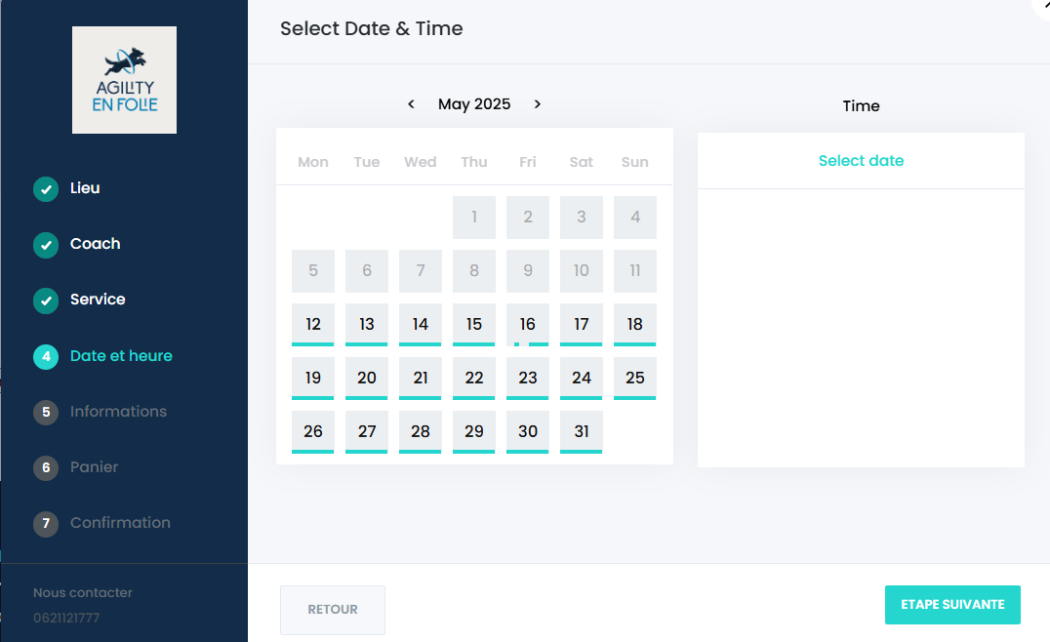The image size is (1050, 642).
Task: Click the Sun weekday header
Action: (x=635, y=162)
